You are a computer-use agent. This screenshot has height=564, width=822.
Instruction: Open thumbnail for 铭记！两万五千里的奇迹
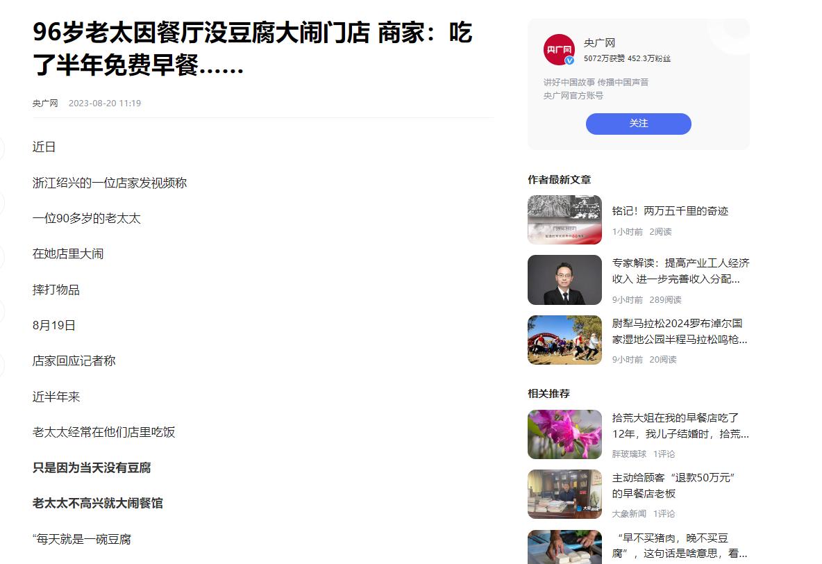[x=564, y=219]
